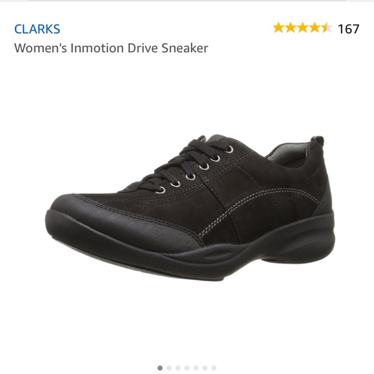Open the 167 customer reviews count
Image resolution: width=374 pixels, height=374 pixels.
click(348, 29)
